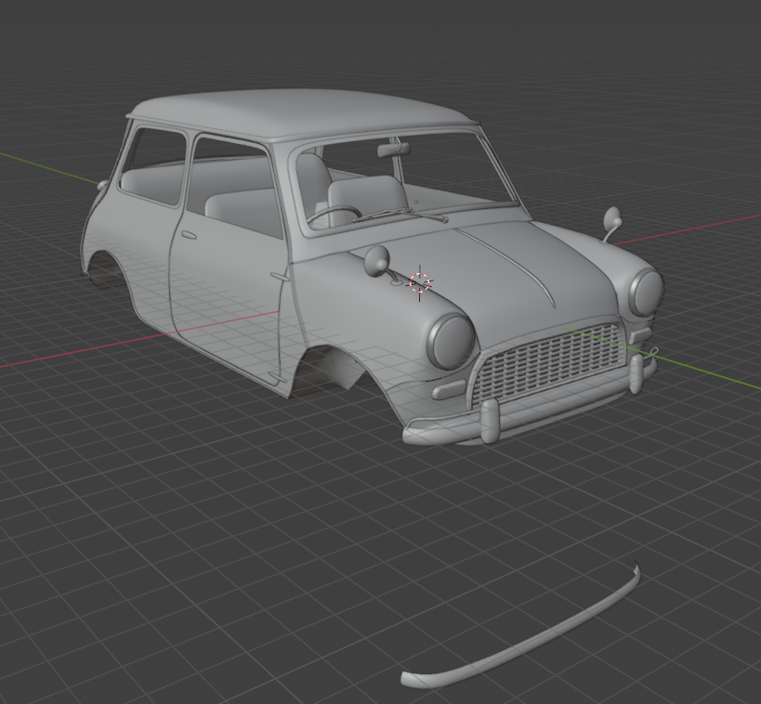Select the steering wheel

tap(335, 215)
